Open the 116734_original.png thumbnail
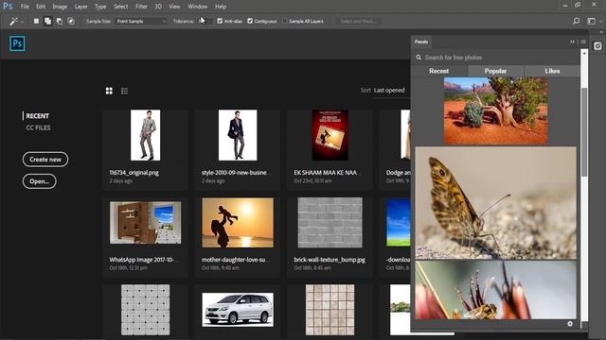606x340 pixels. [145, 135]
